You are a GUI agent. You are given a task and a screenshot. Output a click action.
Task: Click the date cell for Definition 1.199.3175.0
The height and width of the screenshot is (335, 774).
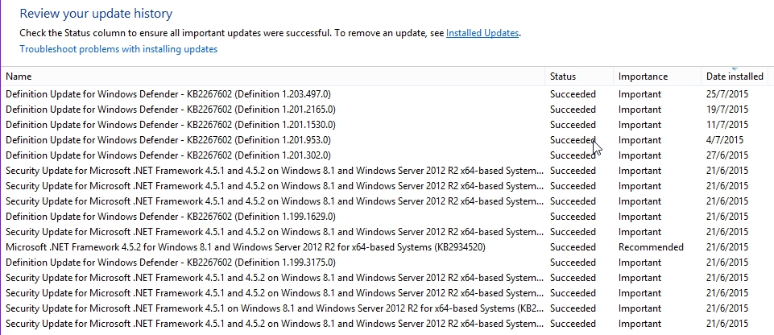(727, 262)
